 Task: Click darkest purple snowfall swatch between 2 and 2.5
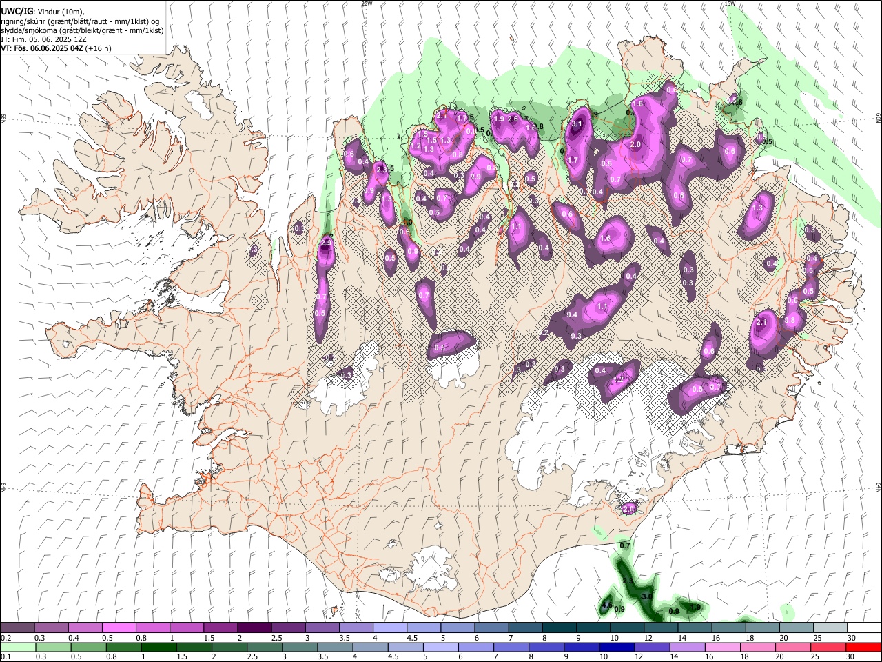tap(254, 628)
